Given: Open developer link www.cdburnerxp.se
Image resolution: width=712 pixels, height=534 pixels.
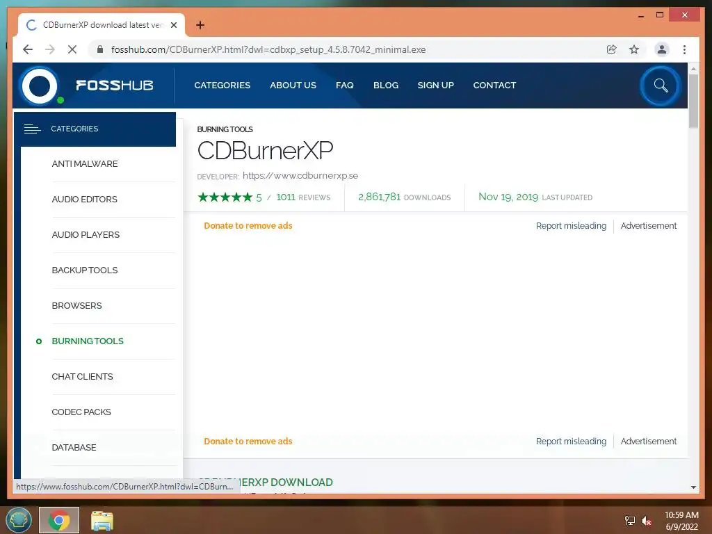Looking at the screenshot, I should 300,176.
